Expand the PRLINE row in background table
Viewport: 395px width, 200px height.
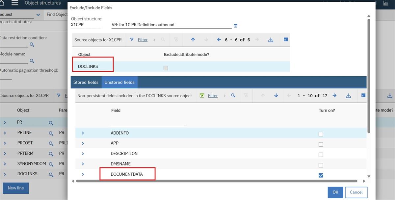click(x=5, y=133)
